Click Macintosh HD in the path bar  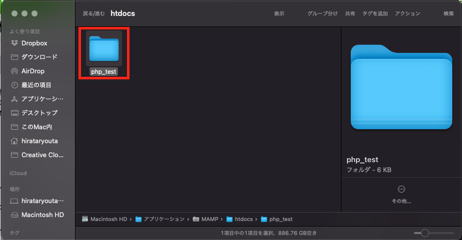pos(105,219)
